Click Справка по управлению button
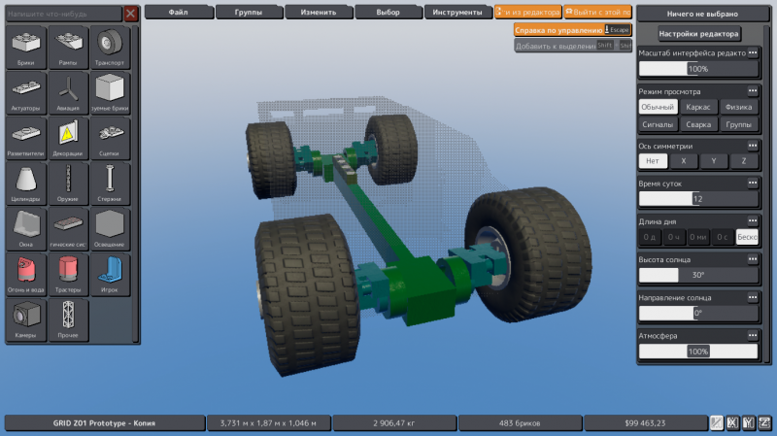This screenshot has width=777, height=436. 572,30
